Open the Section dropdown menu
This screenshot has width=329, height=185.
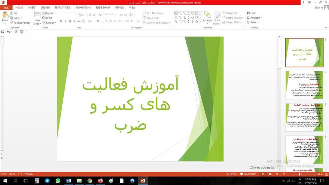(x=49, y=23)
